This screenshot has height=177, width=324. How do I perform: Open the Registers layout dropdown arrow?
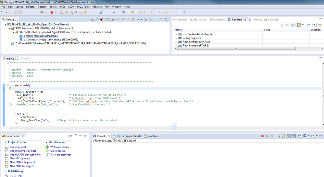[x=303, y=25]
